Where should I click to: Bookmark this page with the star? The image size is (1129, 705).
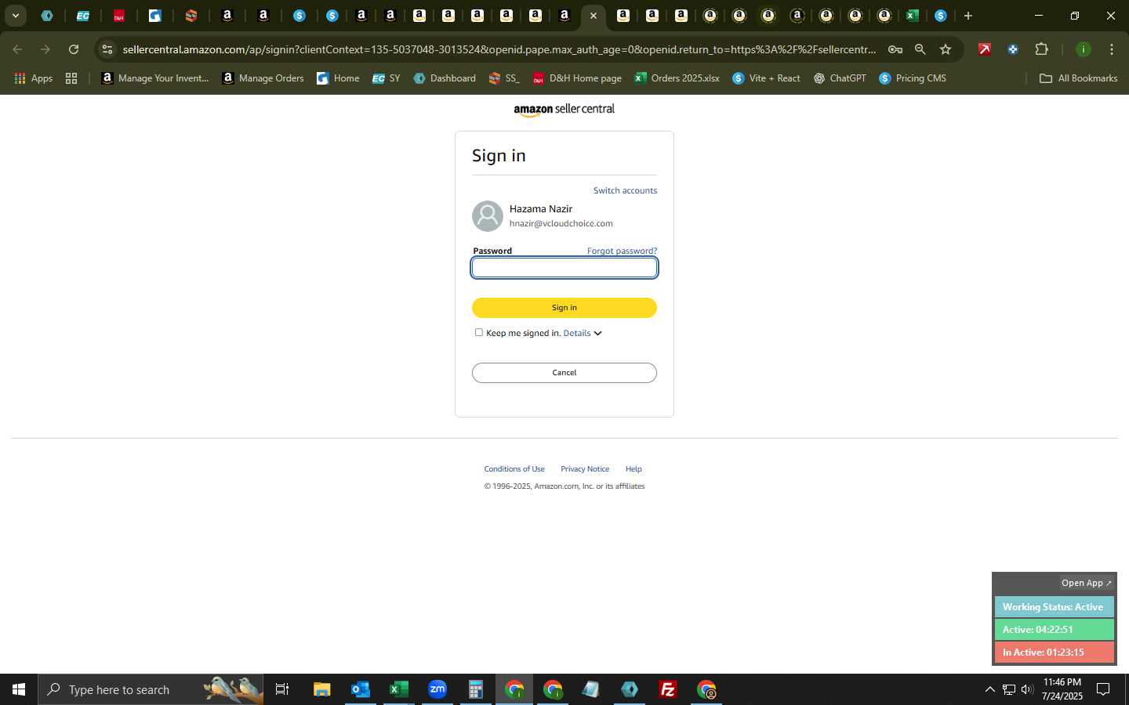946,49
